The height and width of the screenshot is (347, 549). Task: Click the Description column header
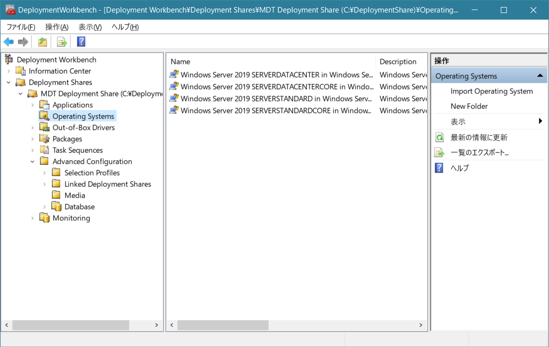pyautogui.click(x=401, y=62)
